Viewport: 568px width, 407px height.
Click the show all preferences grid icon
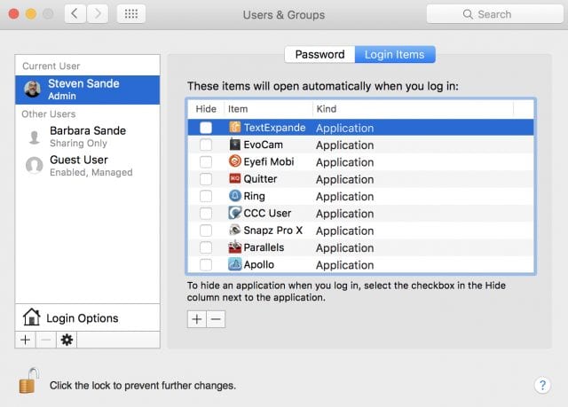pos(130,14)
